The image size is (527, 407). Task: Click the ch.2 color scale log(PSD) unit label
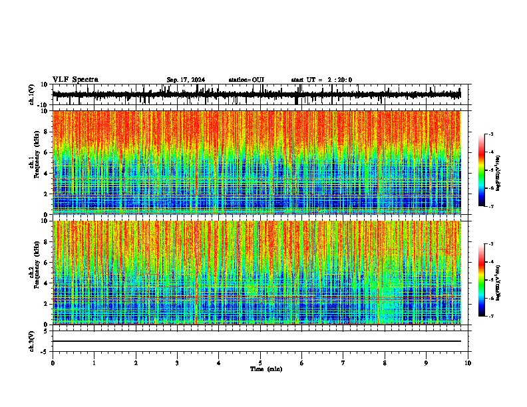click(x=498, y=283)
